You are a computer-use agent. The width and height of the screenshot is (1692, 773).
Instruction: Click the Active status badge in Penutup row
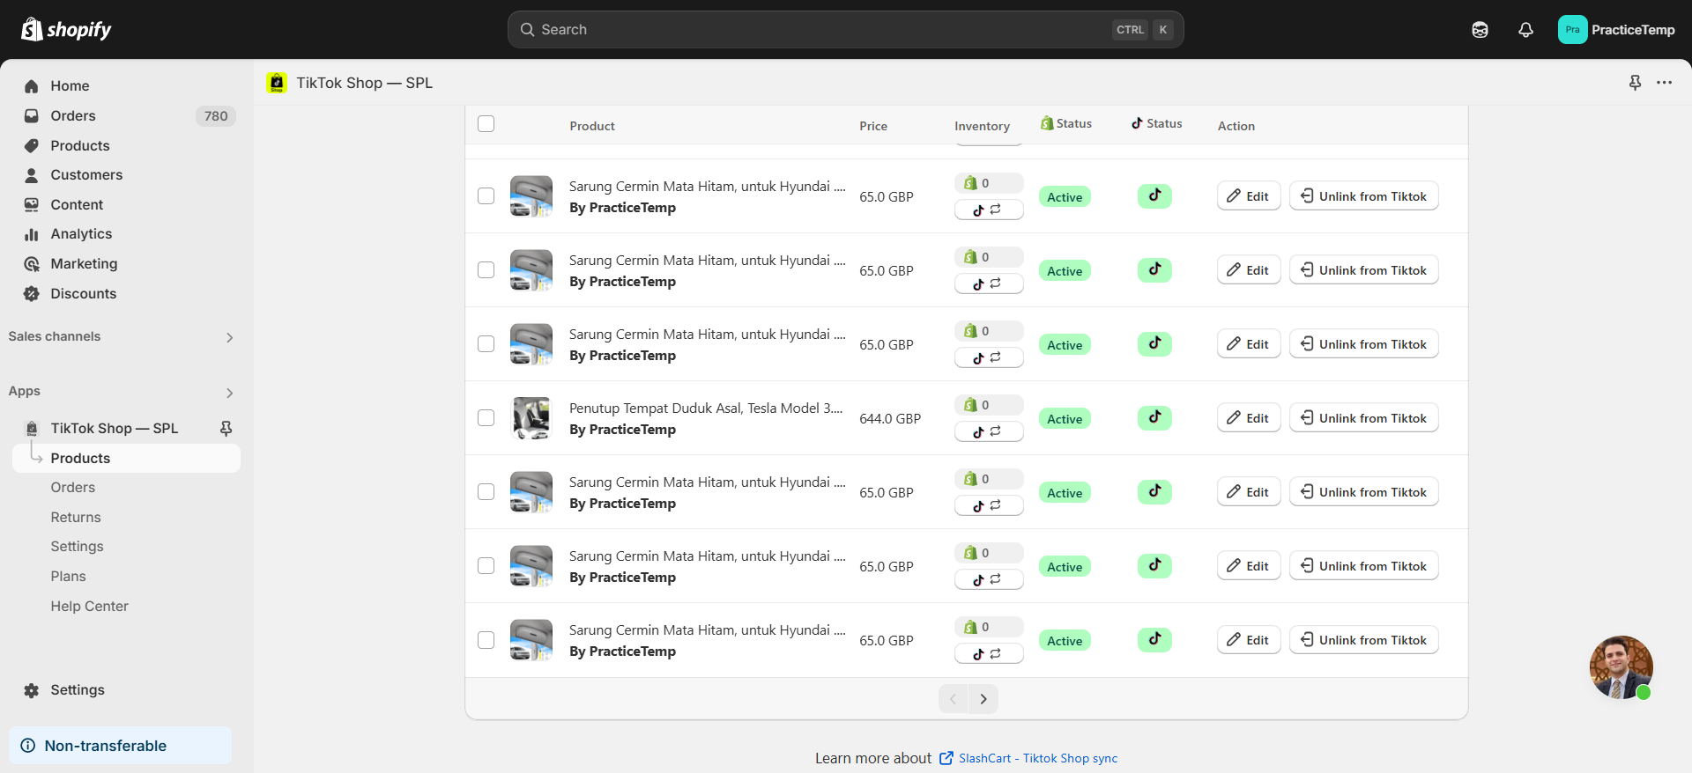click(1065, 419)
